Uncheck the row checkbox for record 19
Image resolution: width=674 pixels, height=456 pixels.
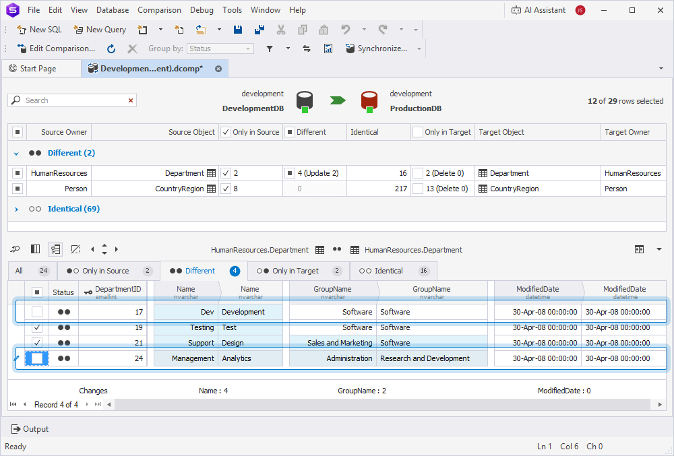pos(37,327)
